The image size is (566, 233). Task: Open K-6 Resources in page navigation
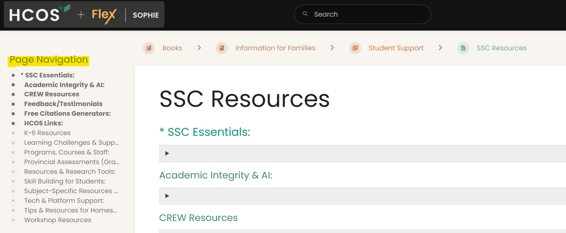(x=47, y=133)
